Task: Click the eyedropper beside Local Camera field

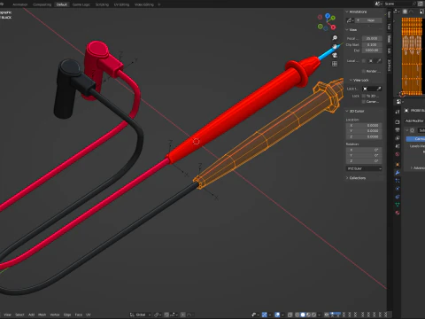Action: tap(379, 61)
